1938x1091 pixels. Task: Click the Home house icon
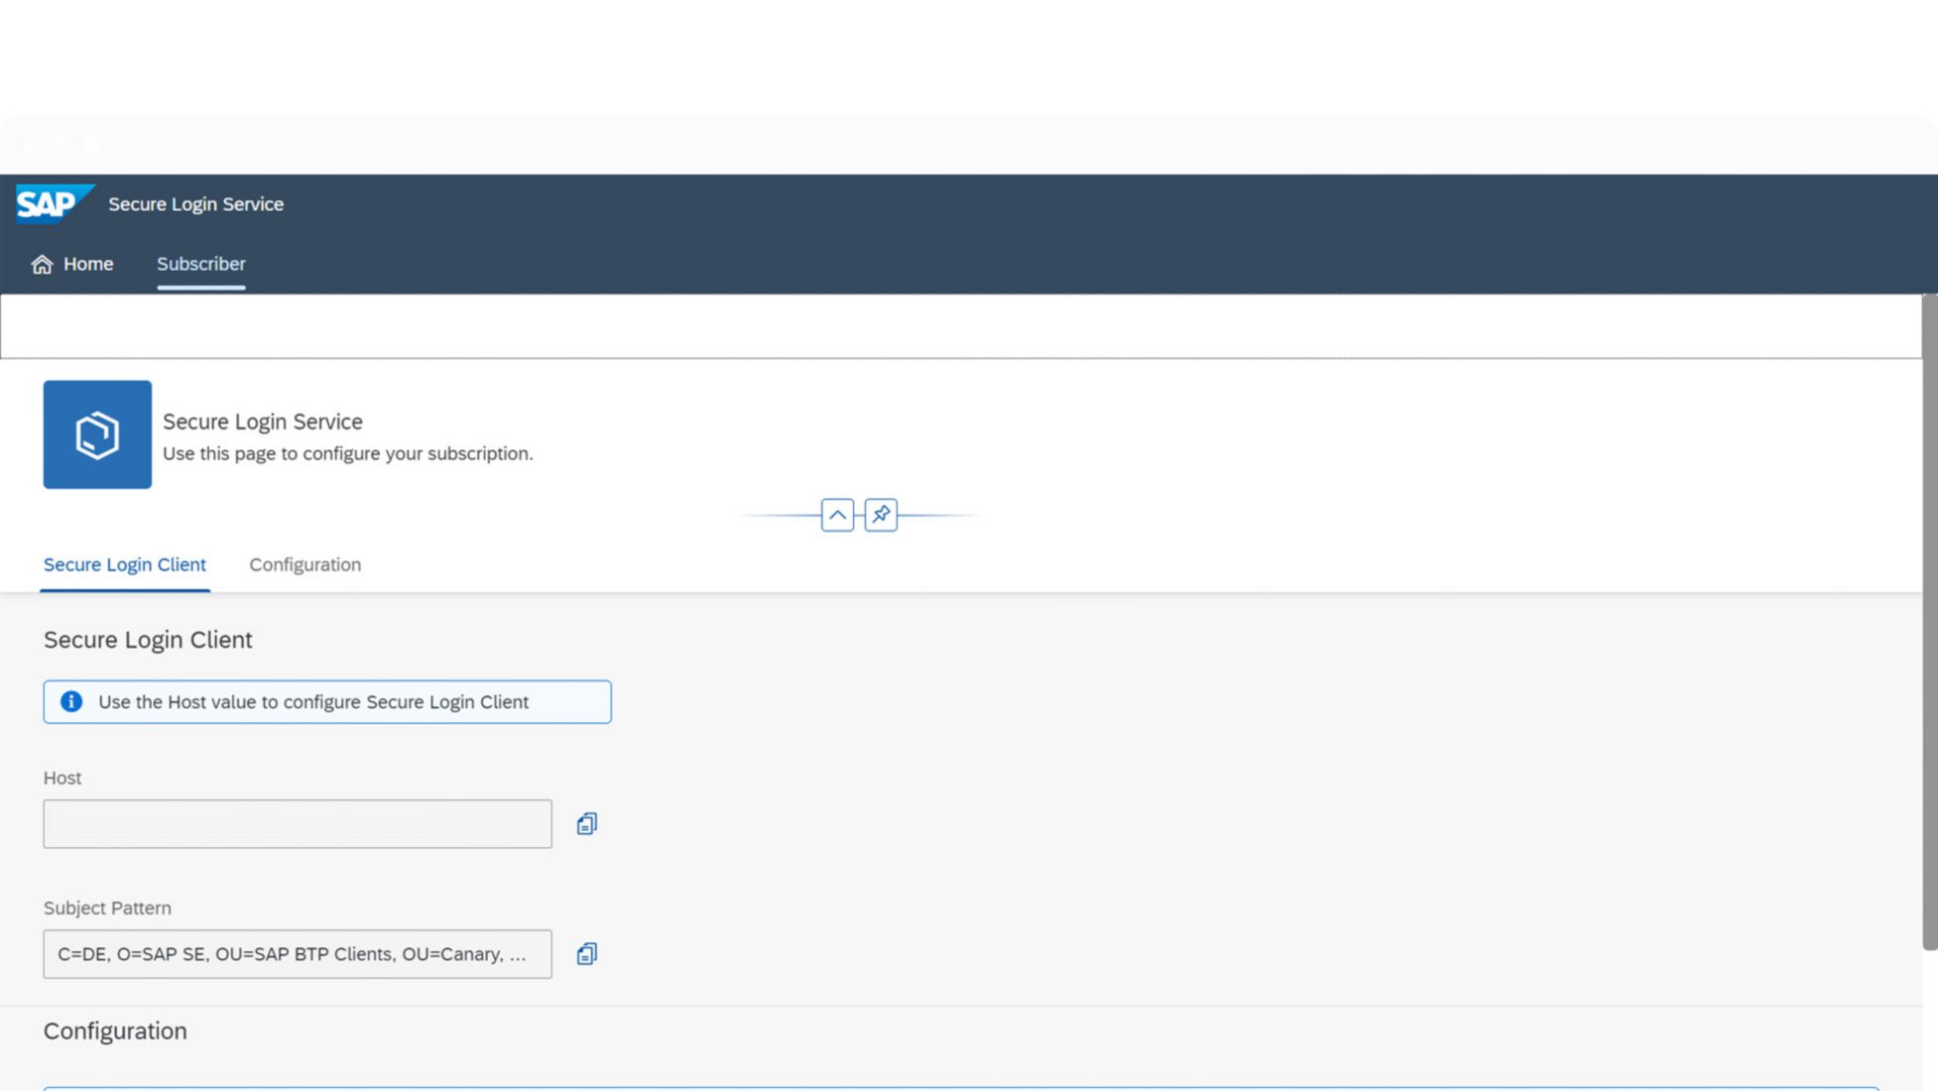pyautogui.click(x=42, y=264)
